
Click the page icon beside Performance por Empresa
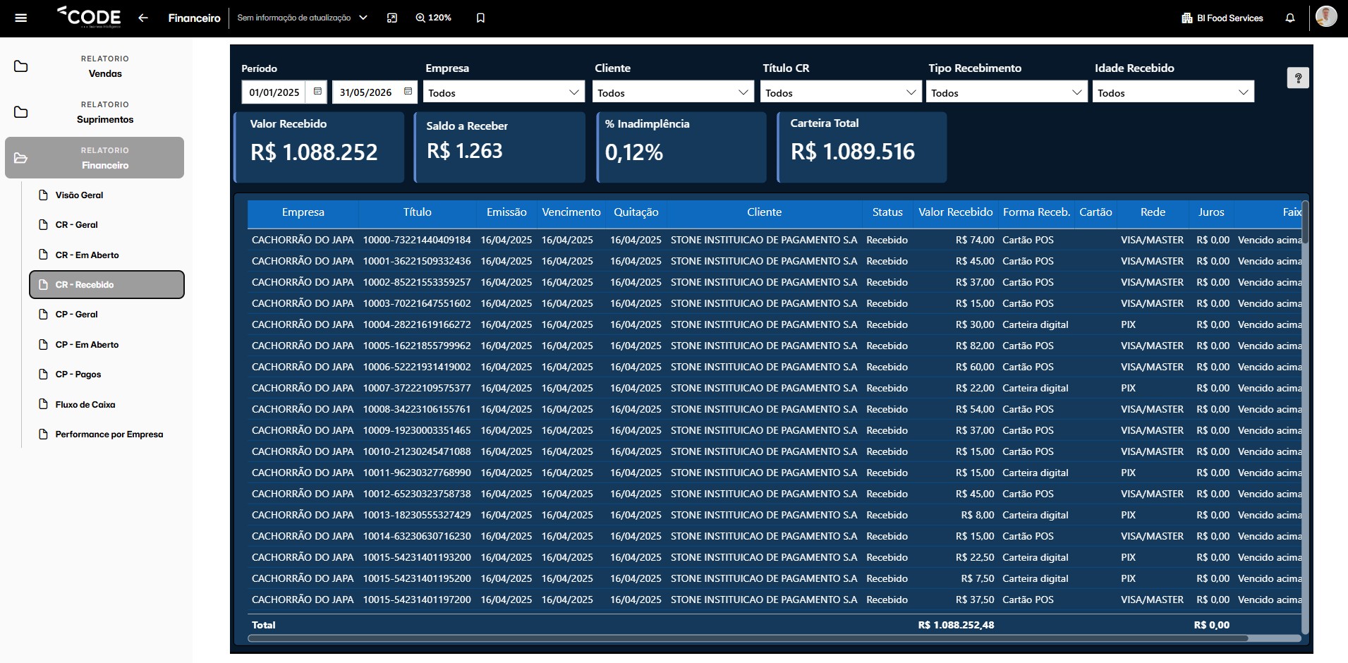pos(43,434)
